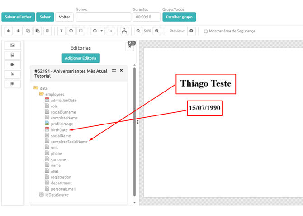Click the Adicionar Editoria button
This screenshot has height=216, width=303.
pyautogui.click(x=80, y=58)
